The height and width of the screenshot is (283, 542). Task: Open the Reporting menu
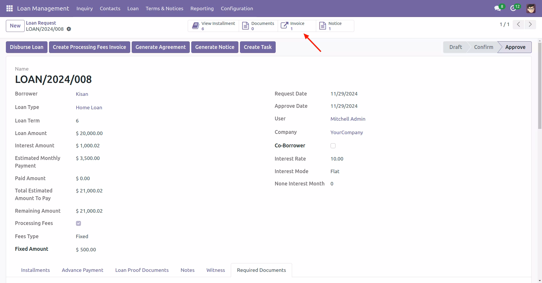(x=202, y=8)
